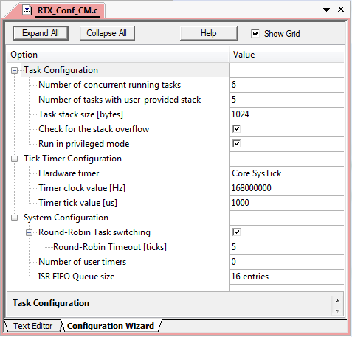Toggle the Show Grid checkbox
Screen dimensions: 352x337
click(x=255, y=33)
